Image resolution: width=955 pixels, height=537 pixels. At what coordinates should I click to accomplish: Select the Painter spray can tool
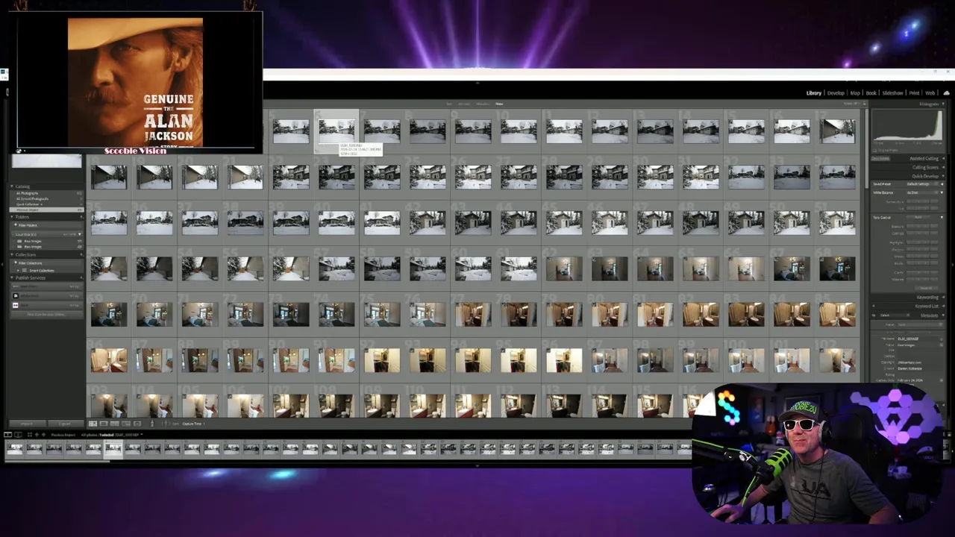[x=152, y=424]
